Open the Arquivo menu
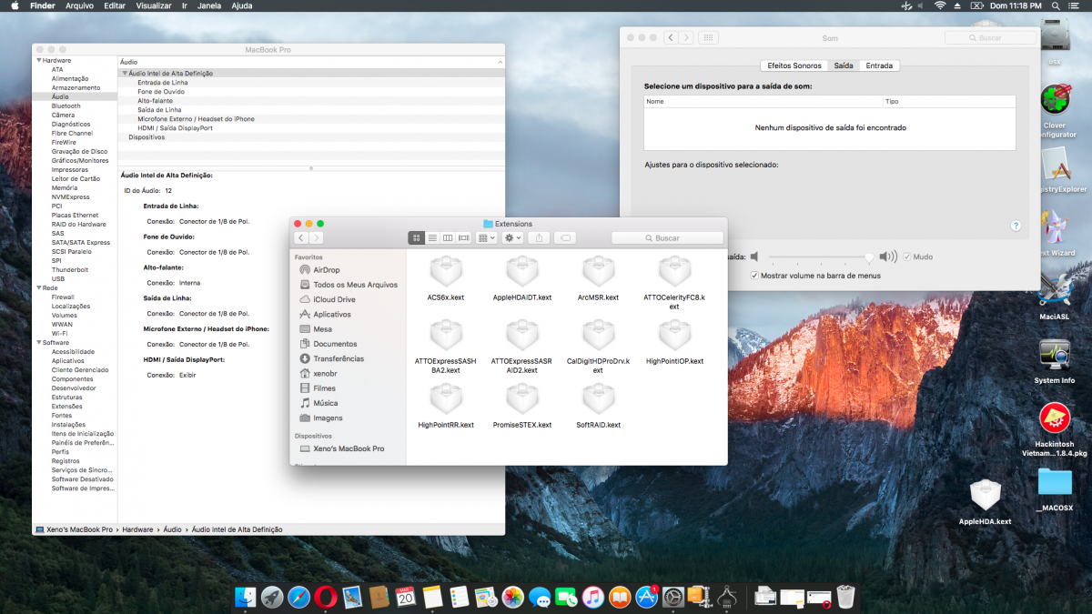The height and width of the screenshot is (614, 1092). pyautogui.click(x=79, y=5)
